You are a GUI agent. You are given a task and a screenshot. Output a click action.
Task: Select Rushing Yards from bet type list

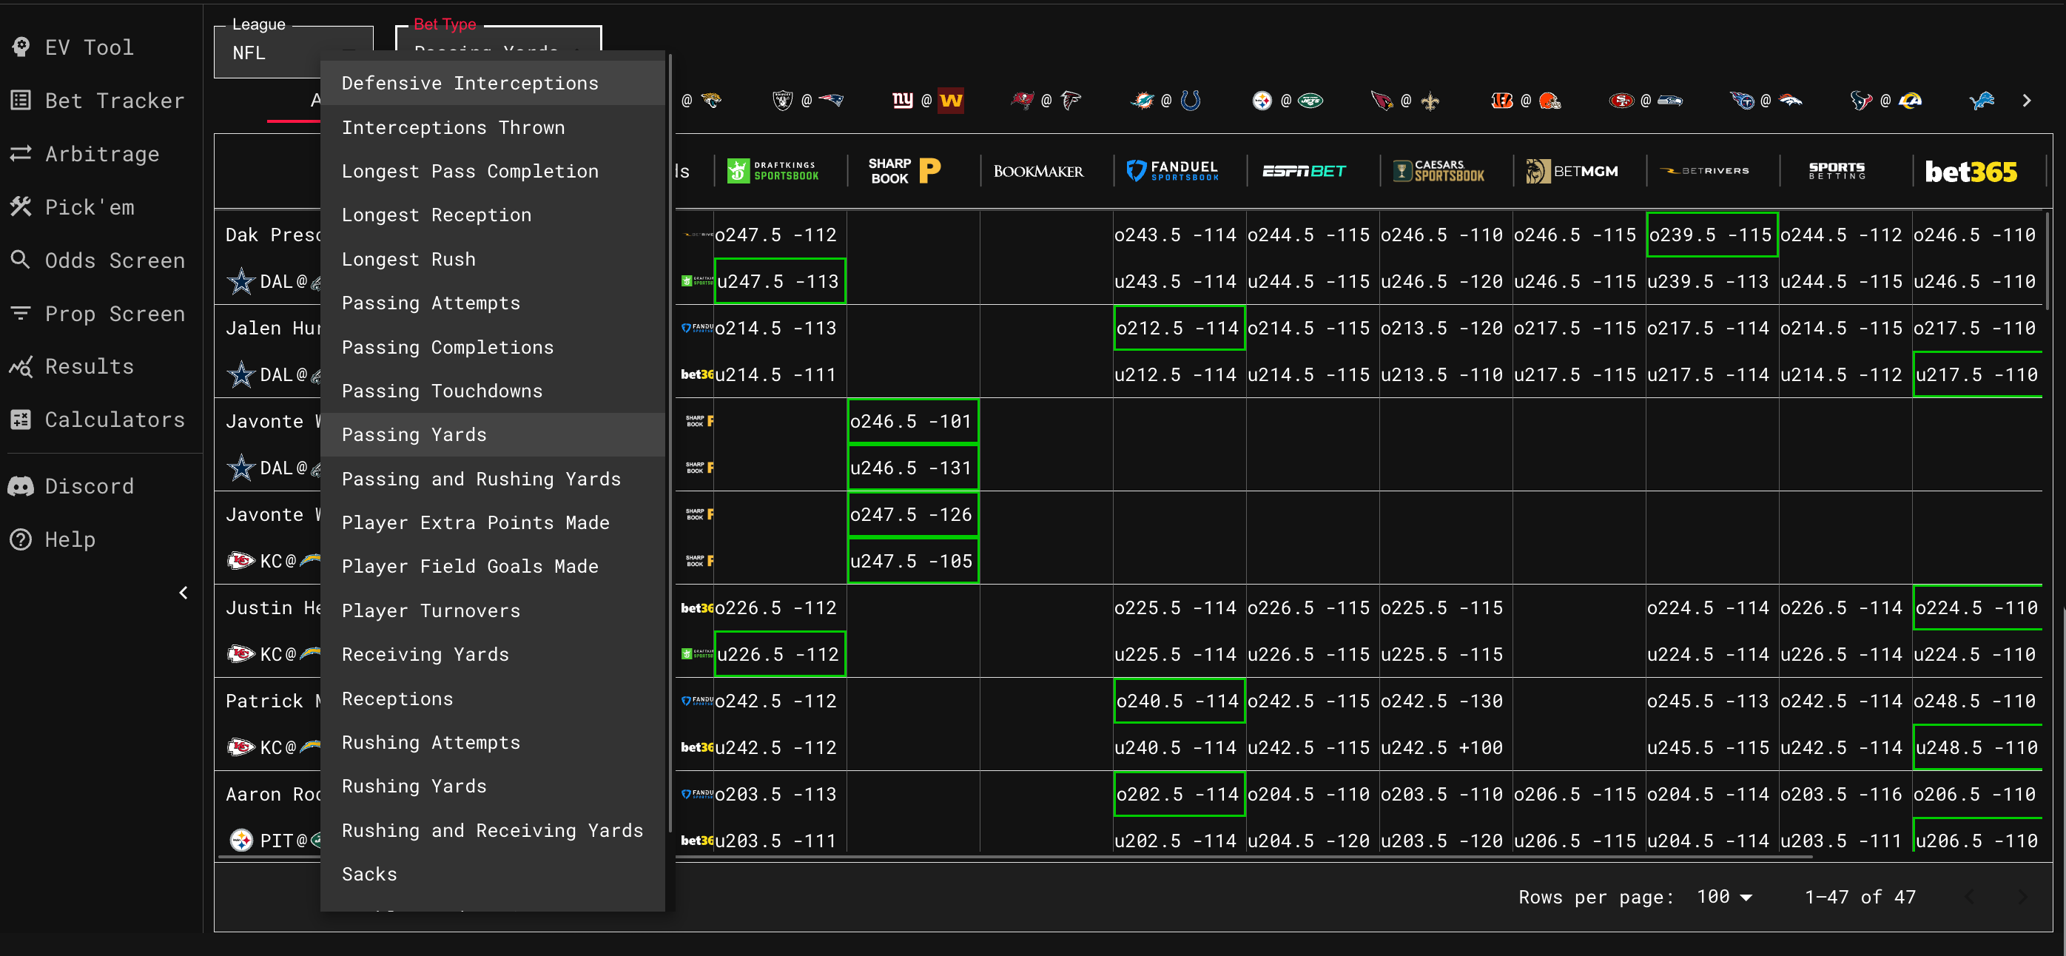point(414,786)
